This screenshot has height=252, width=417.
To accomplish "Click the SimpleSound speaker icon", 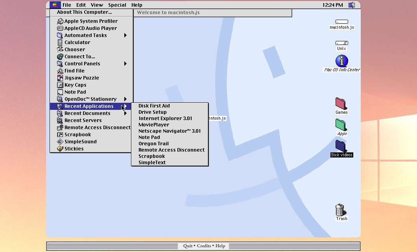I will [60, 142].
